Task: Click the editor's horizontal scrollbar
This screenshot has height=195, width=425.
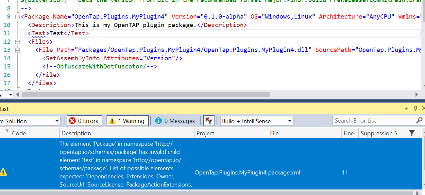Action: point(144,95)
